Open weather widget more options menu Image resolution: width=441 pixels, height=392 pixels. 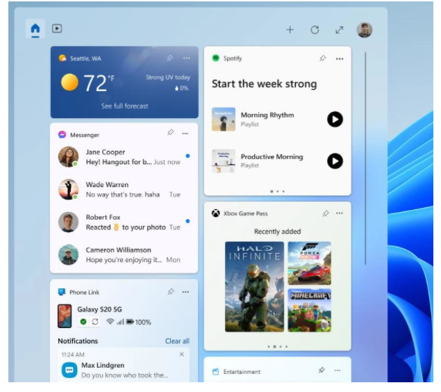186,58
